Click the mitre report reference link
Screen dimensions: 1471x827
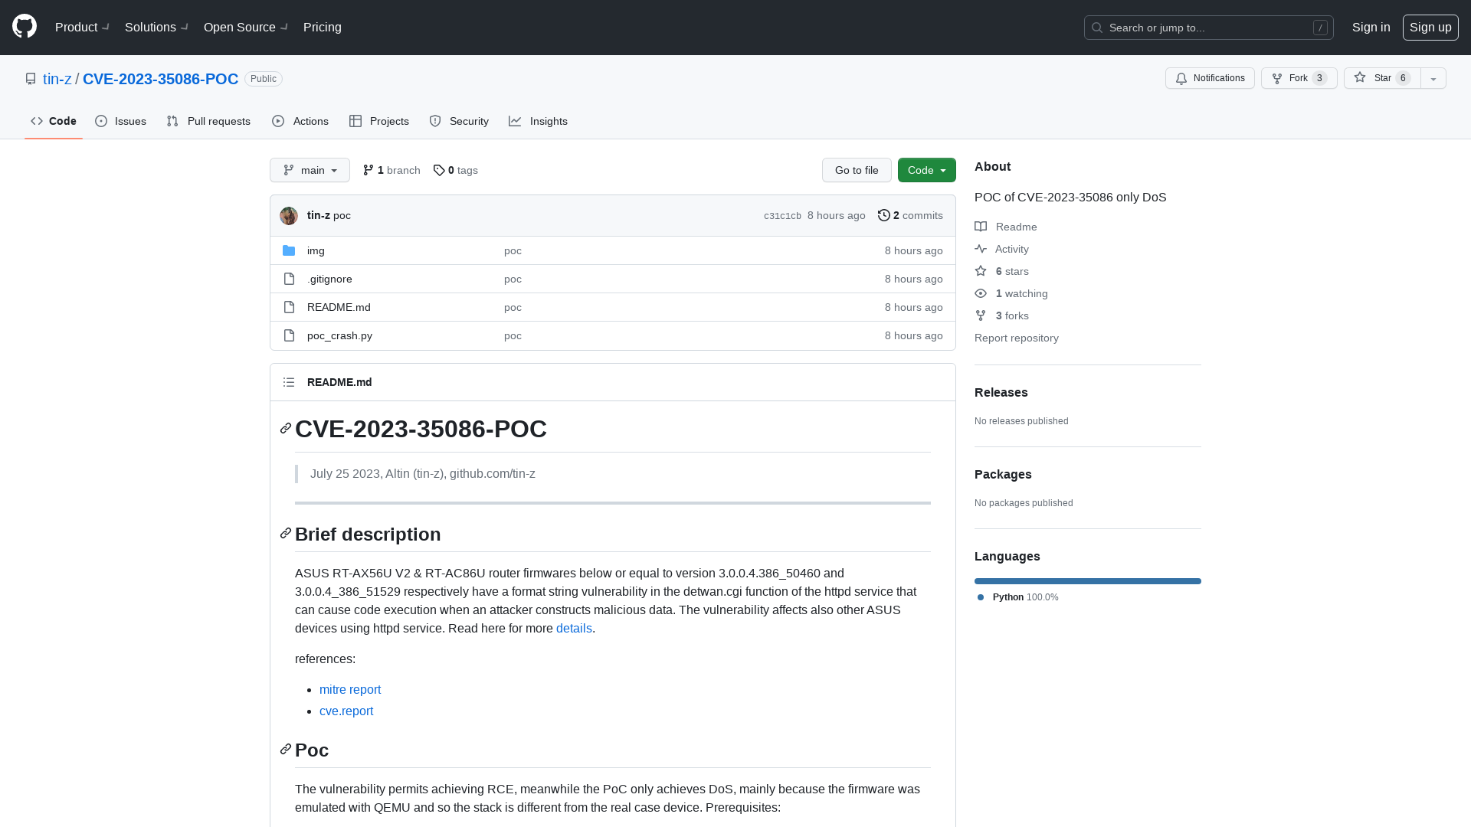(x=349, y=688)
